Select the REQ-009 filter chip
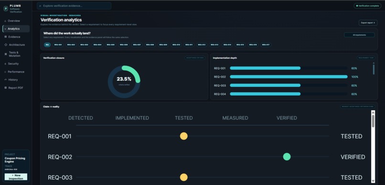 point(163,45)
